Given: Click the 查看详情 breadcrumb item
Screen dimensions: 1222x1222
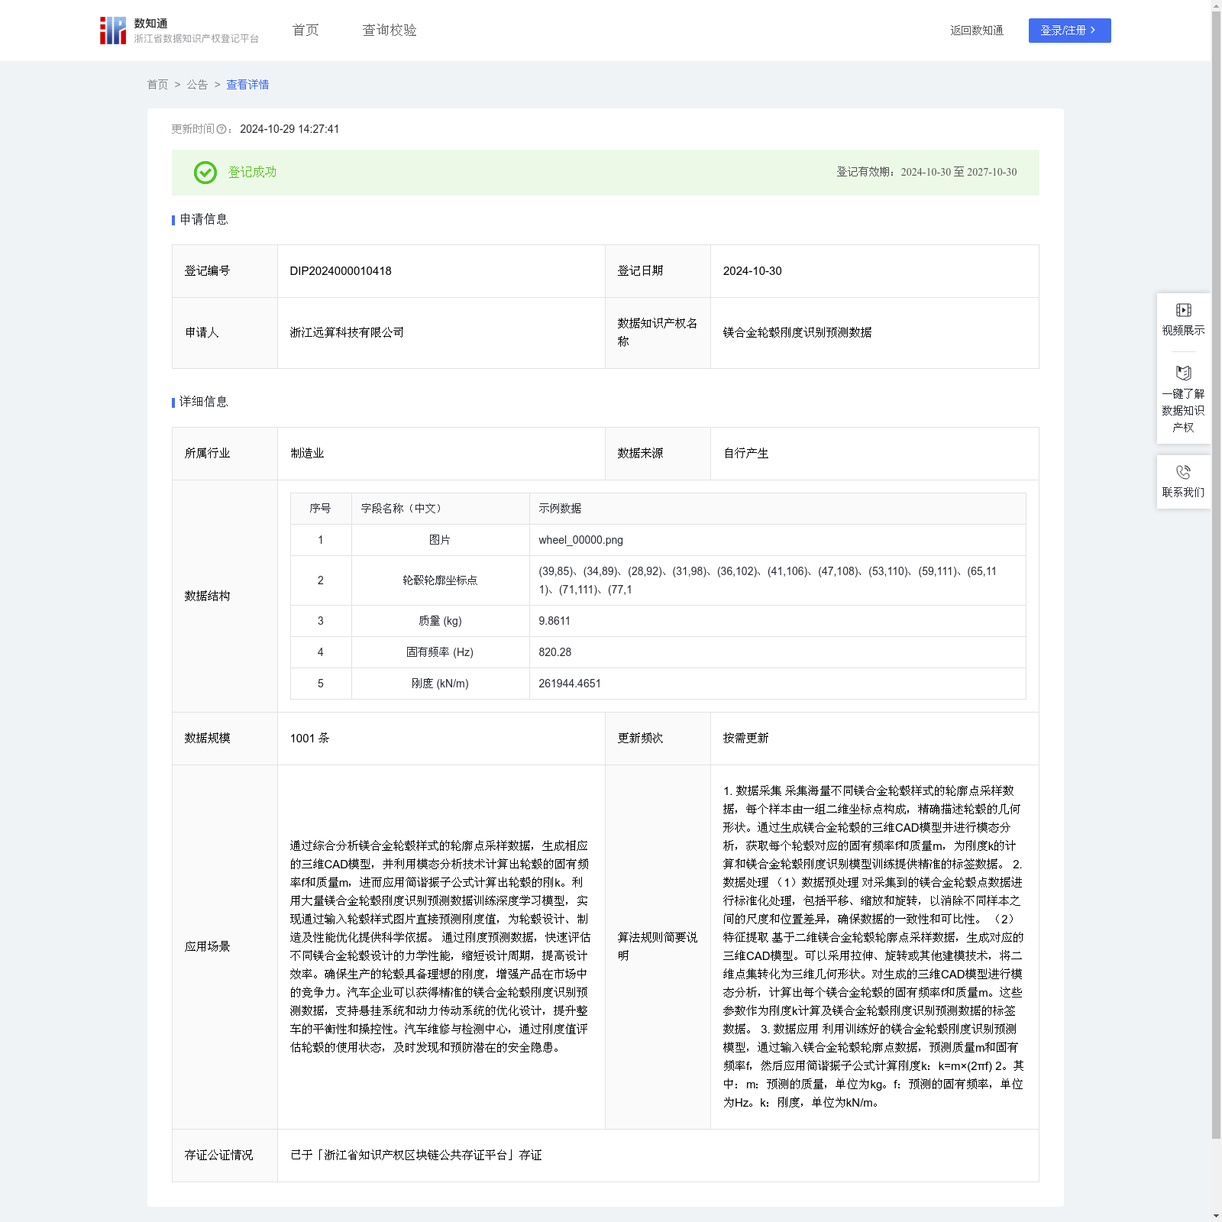Looking at the screenshot, I should (x=247, y=85).
